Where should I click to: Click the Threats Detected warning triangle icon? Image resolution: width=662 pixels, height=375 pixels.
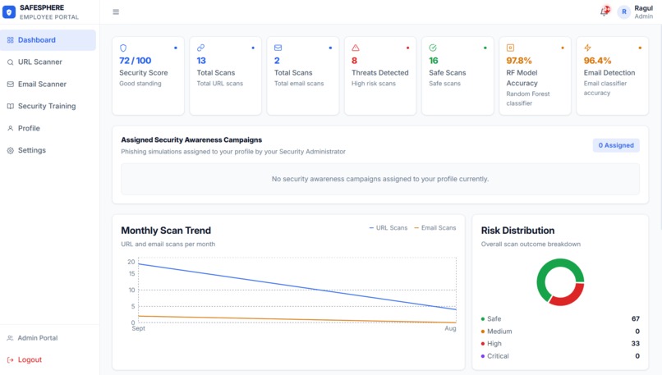coord(356,48)
